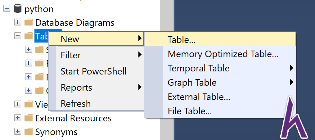Click the python database cylinder icon
This screenshot has height=140, width=315.
pos(18,9)
